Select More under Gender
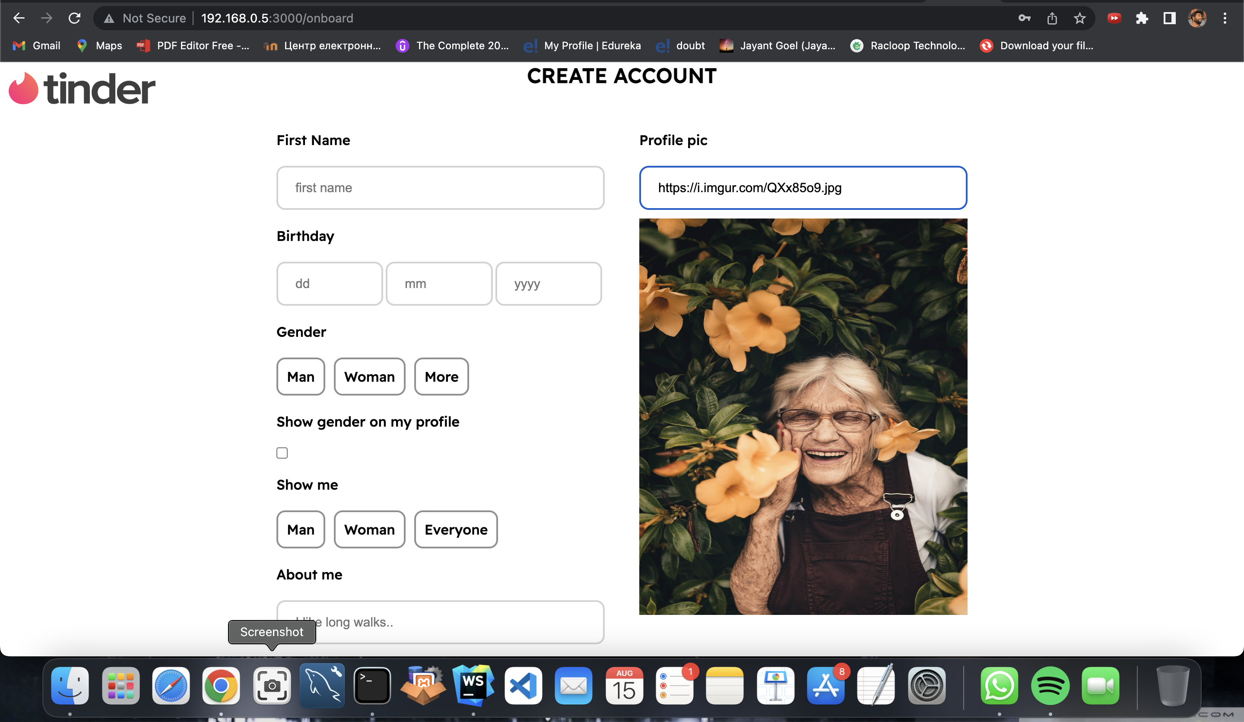Image resolution: width=1244 pixels, height=722 pixels. coord(441,377)
